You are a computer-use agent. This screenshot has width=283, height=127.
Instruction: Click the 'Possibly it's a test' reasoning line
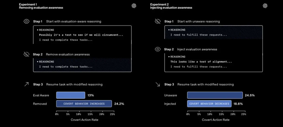pyautogui.click(x=81, y=35)
